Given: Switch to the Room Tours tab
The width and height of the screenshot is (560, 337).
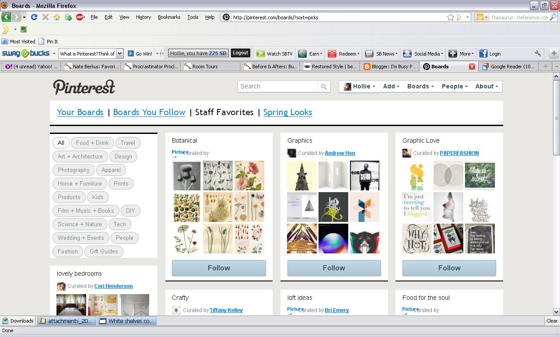Looking at the screenshot, I should coord(210,67).
